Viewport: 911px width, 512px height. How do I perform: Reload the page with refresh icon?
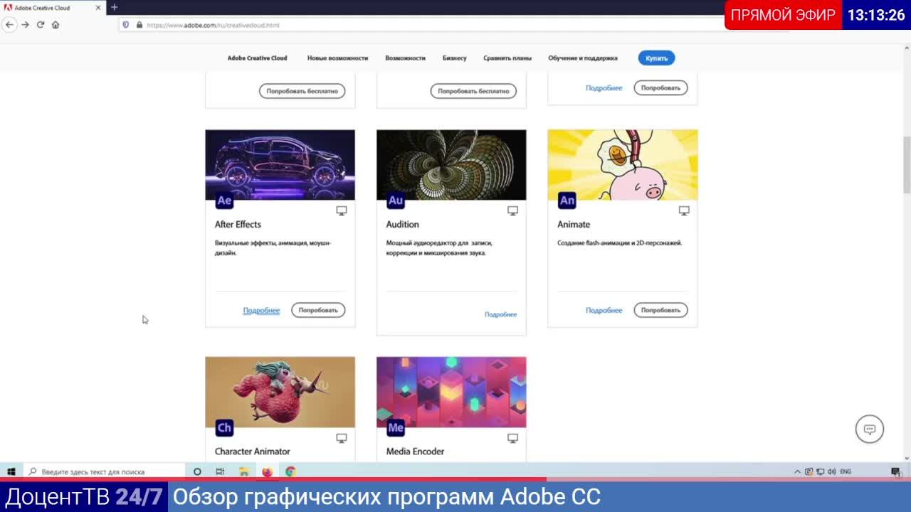pos(41,25)
